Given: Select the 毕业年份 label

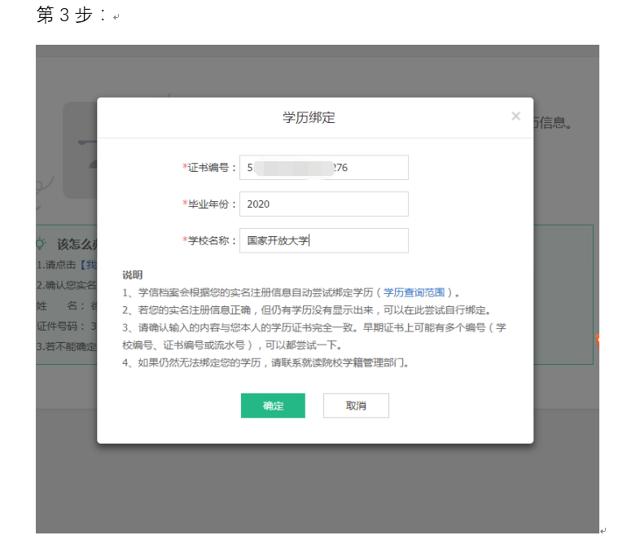Looking at the screenshot, I should [x=212, y=204].
